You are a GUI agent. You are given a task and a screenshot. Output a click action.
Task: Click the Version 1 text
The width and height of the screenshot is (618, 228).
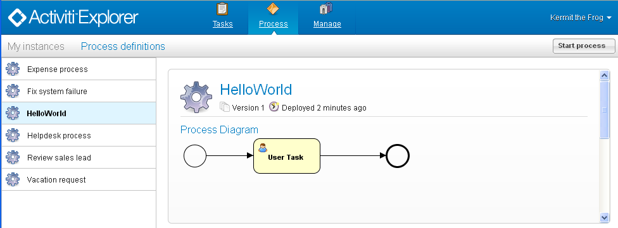tap(248, 108)
